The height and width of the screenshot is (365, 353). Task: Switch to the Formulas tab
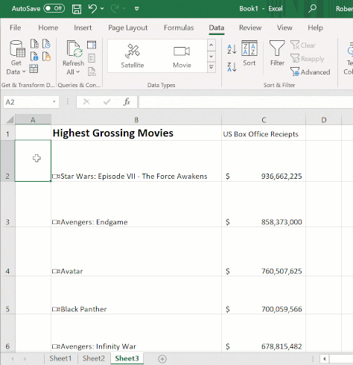[179, 28]
